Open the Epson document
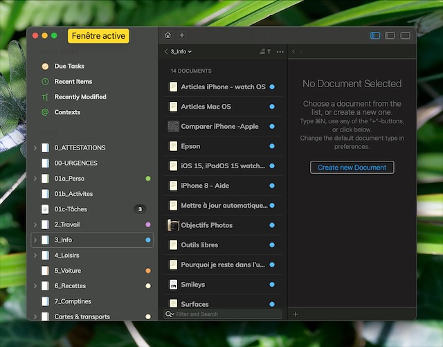This screenshot has width=443, height=347. coord(190,146)
